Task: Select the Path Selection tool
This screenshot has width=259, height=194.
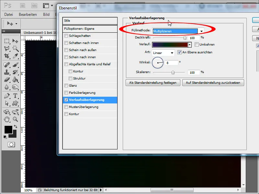Action: [x=6, y=103]
